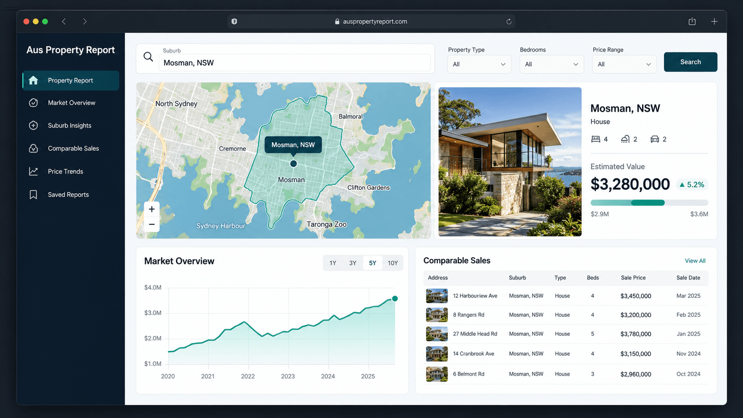The width and height of the screenshot is (743, 418).
Task: Click the map location pin dot
Action: (293, 164)
